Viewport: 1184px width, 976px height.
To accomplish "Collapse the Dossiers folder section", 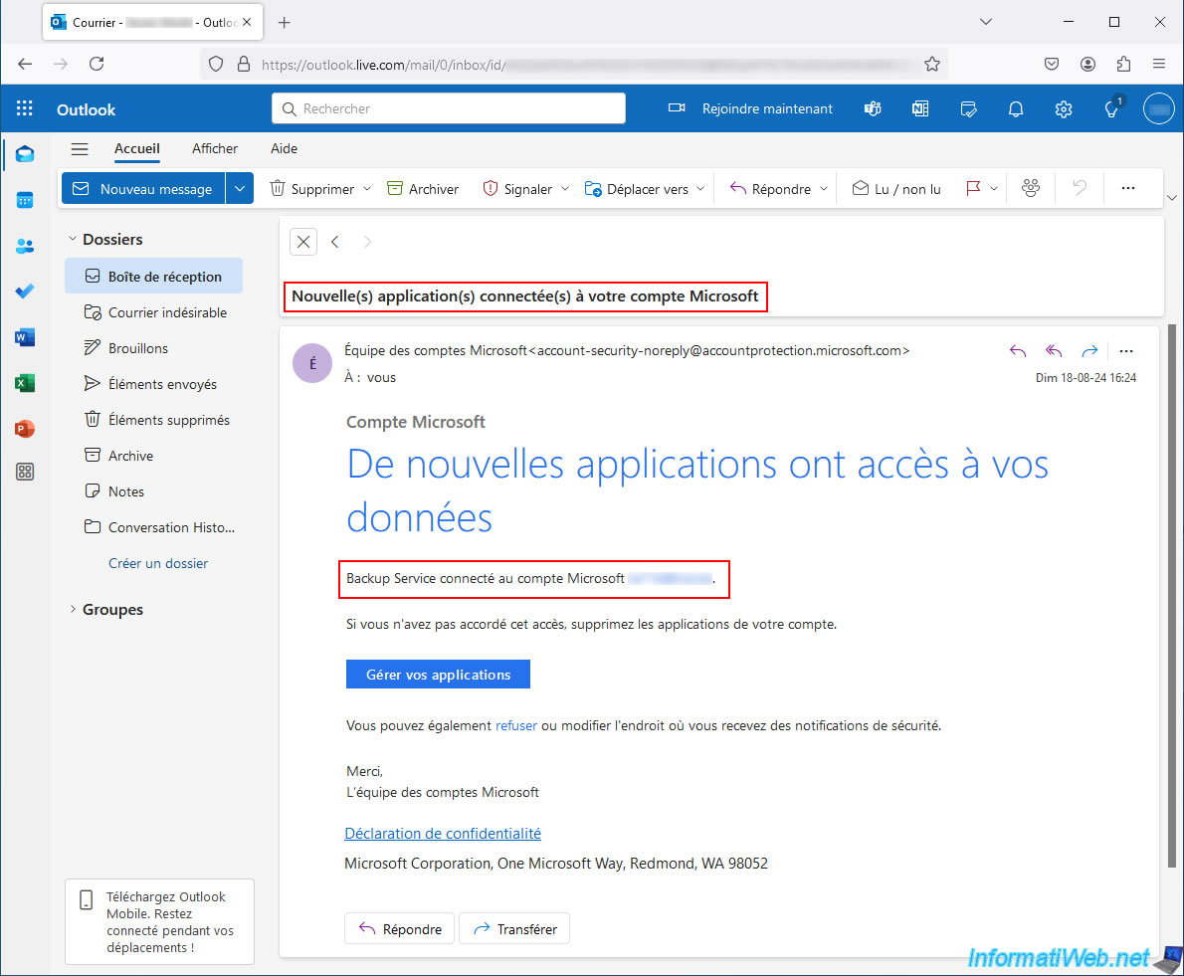I will (x=73, y=239).
